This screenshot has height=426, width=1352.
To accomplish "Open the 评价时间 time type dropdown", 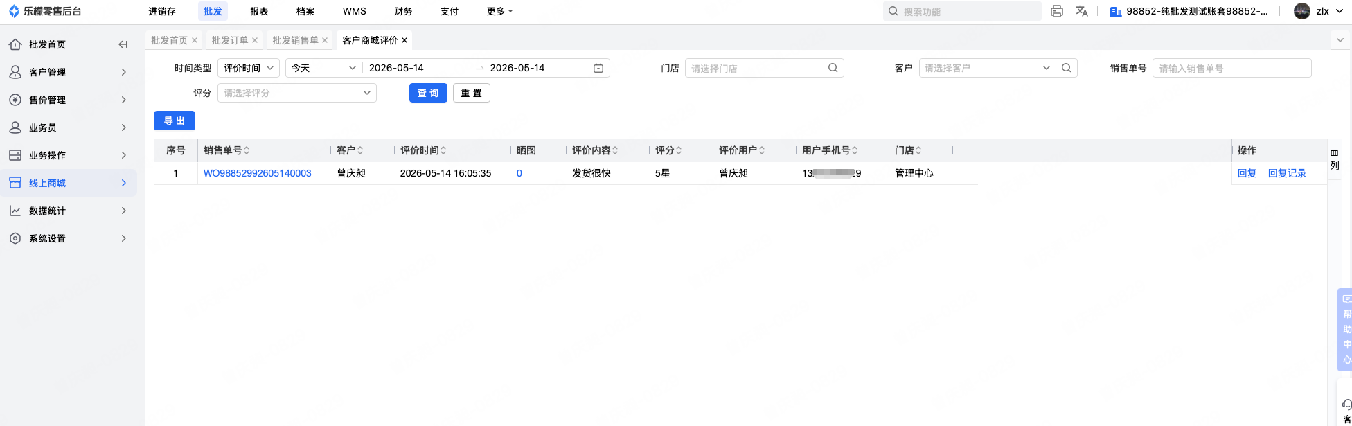I will [249, 68].
